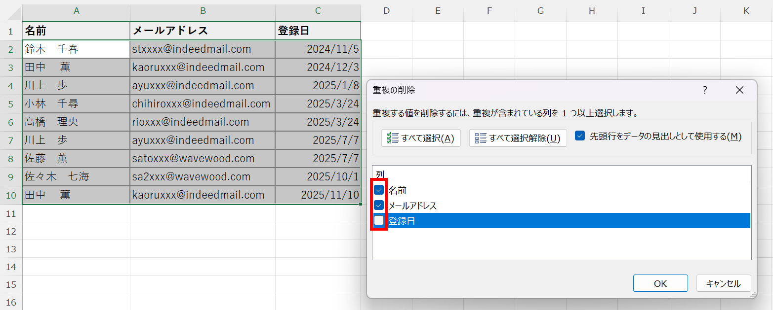Click the 2025/3/24 cell in row 5
The width and height of the screenshot is (773, 310).
pyautogui.click(x=318, y=104)
